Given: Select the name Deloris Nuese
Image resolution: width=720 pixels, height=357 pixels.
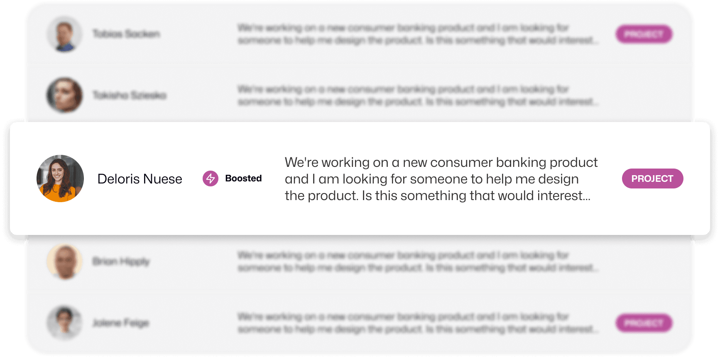Looking at the screenshot, I should click(x=140, y=179).
